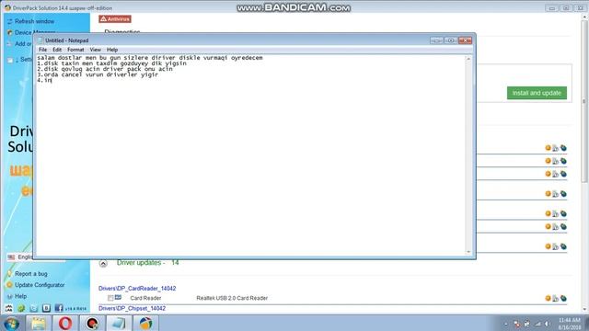Click the Device Manager icon in DriverPack sidebar
This screenshot has width=589, height=331.
pos(10,33)
